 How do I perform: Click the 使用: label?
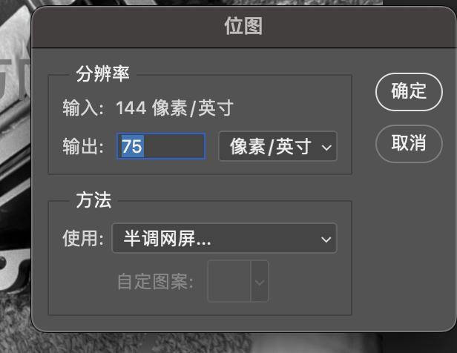click(x=83, y=238)
